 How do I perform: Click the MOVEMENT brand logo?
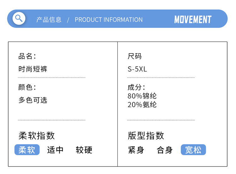click(193, 20)
